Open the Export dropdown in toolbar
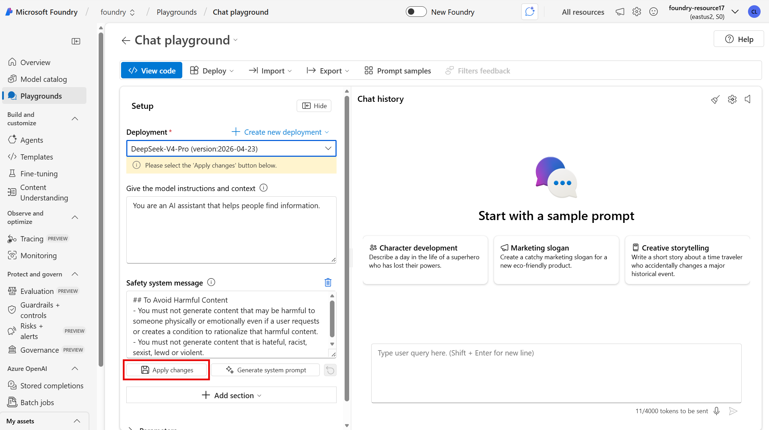769x430 pixels. [x=328, y=71]
